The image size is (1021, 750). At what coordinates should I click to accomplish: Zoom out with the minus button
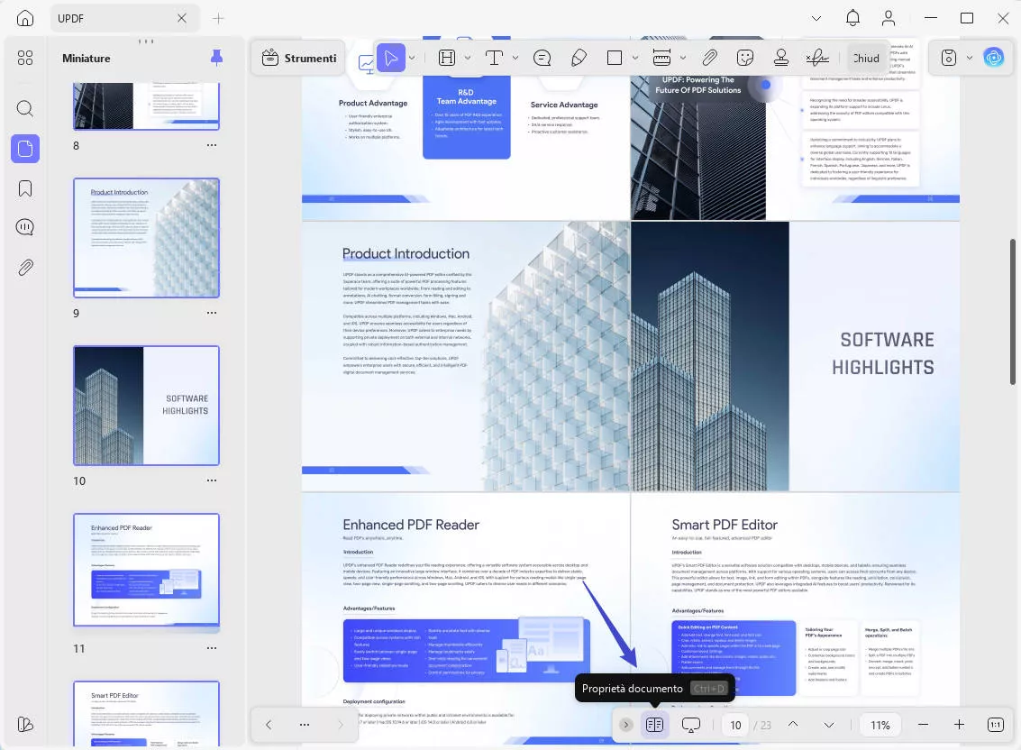tap(923, 725)
